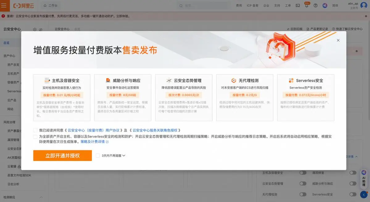Click the eye icon next to 云安全中心 title
The width and height of the screenshot is (370, 202).
point(41,30)
